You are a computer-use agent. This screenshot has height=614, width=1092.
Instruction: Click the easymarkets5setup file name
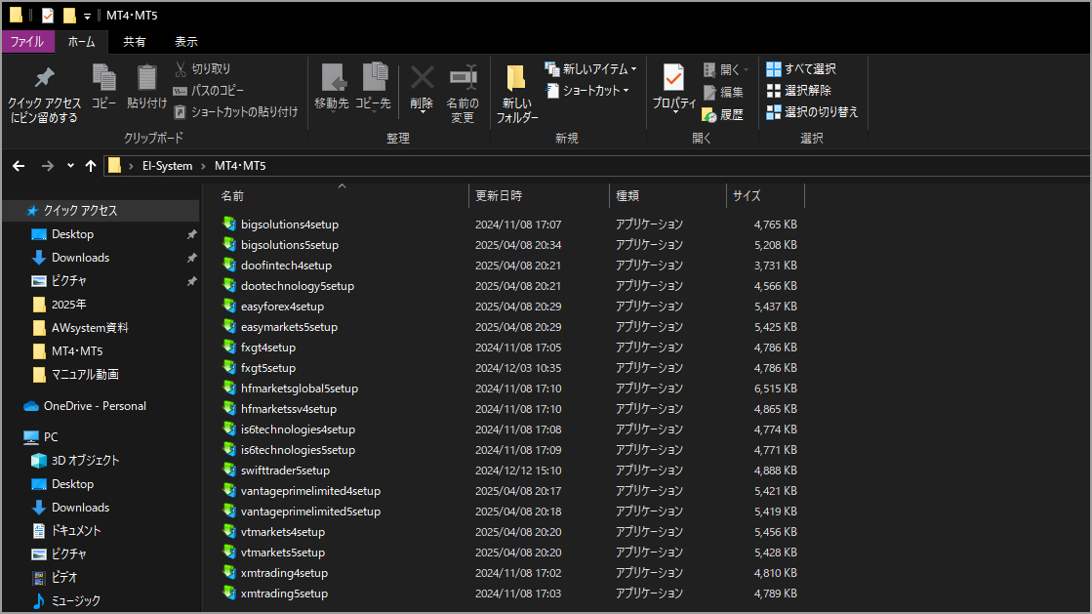[x=289, y=327]
